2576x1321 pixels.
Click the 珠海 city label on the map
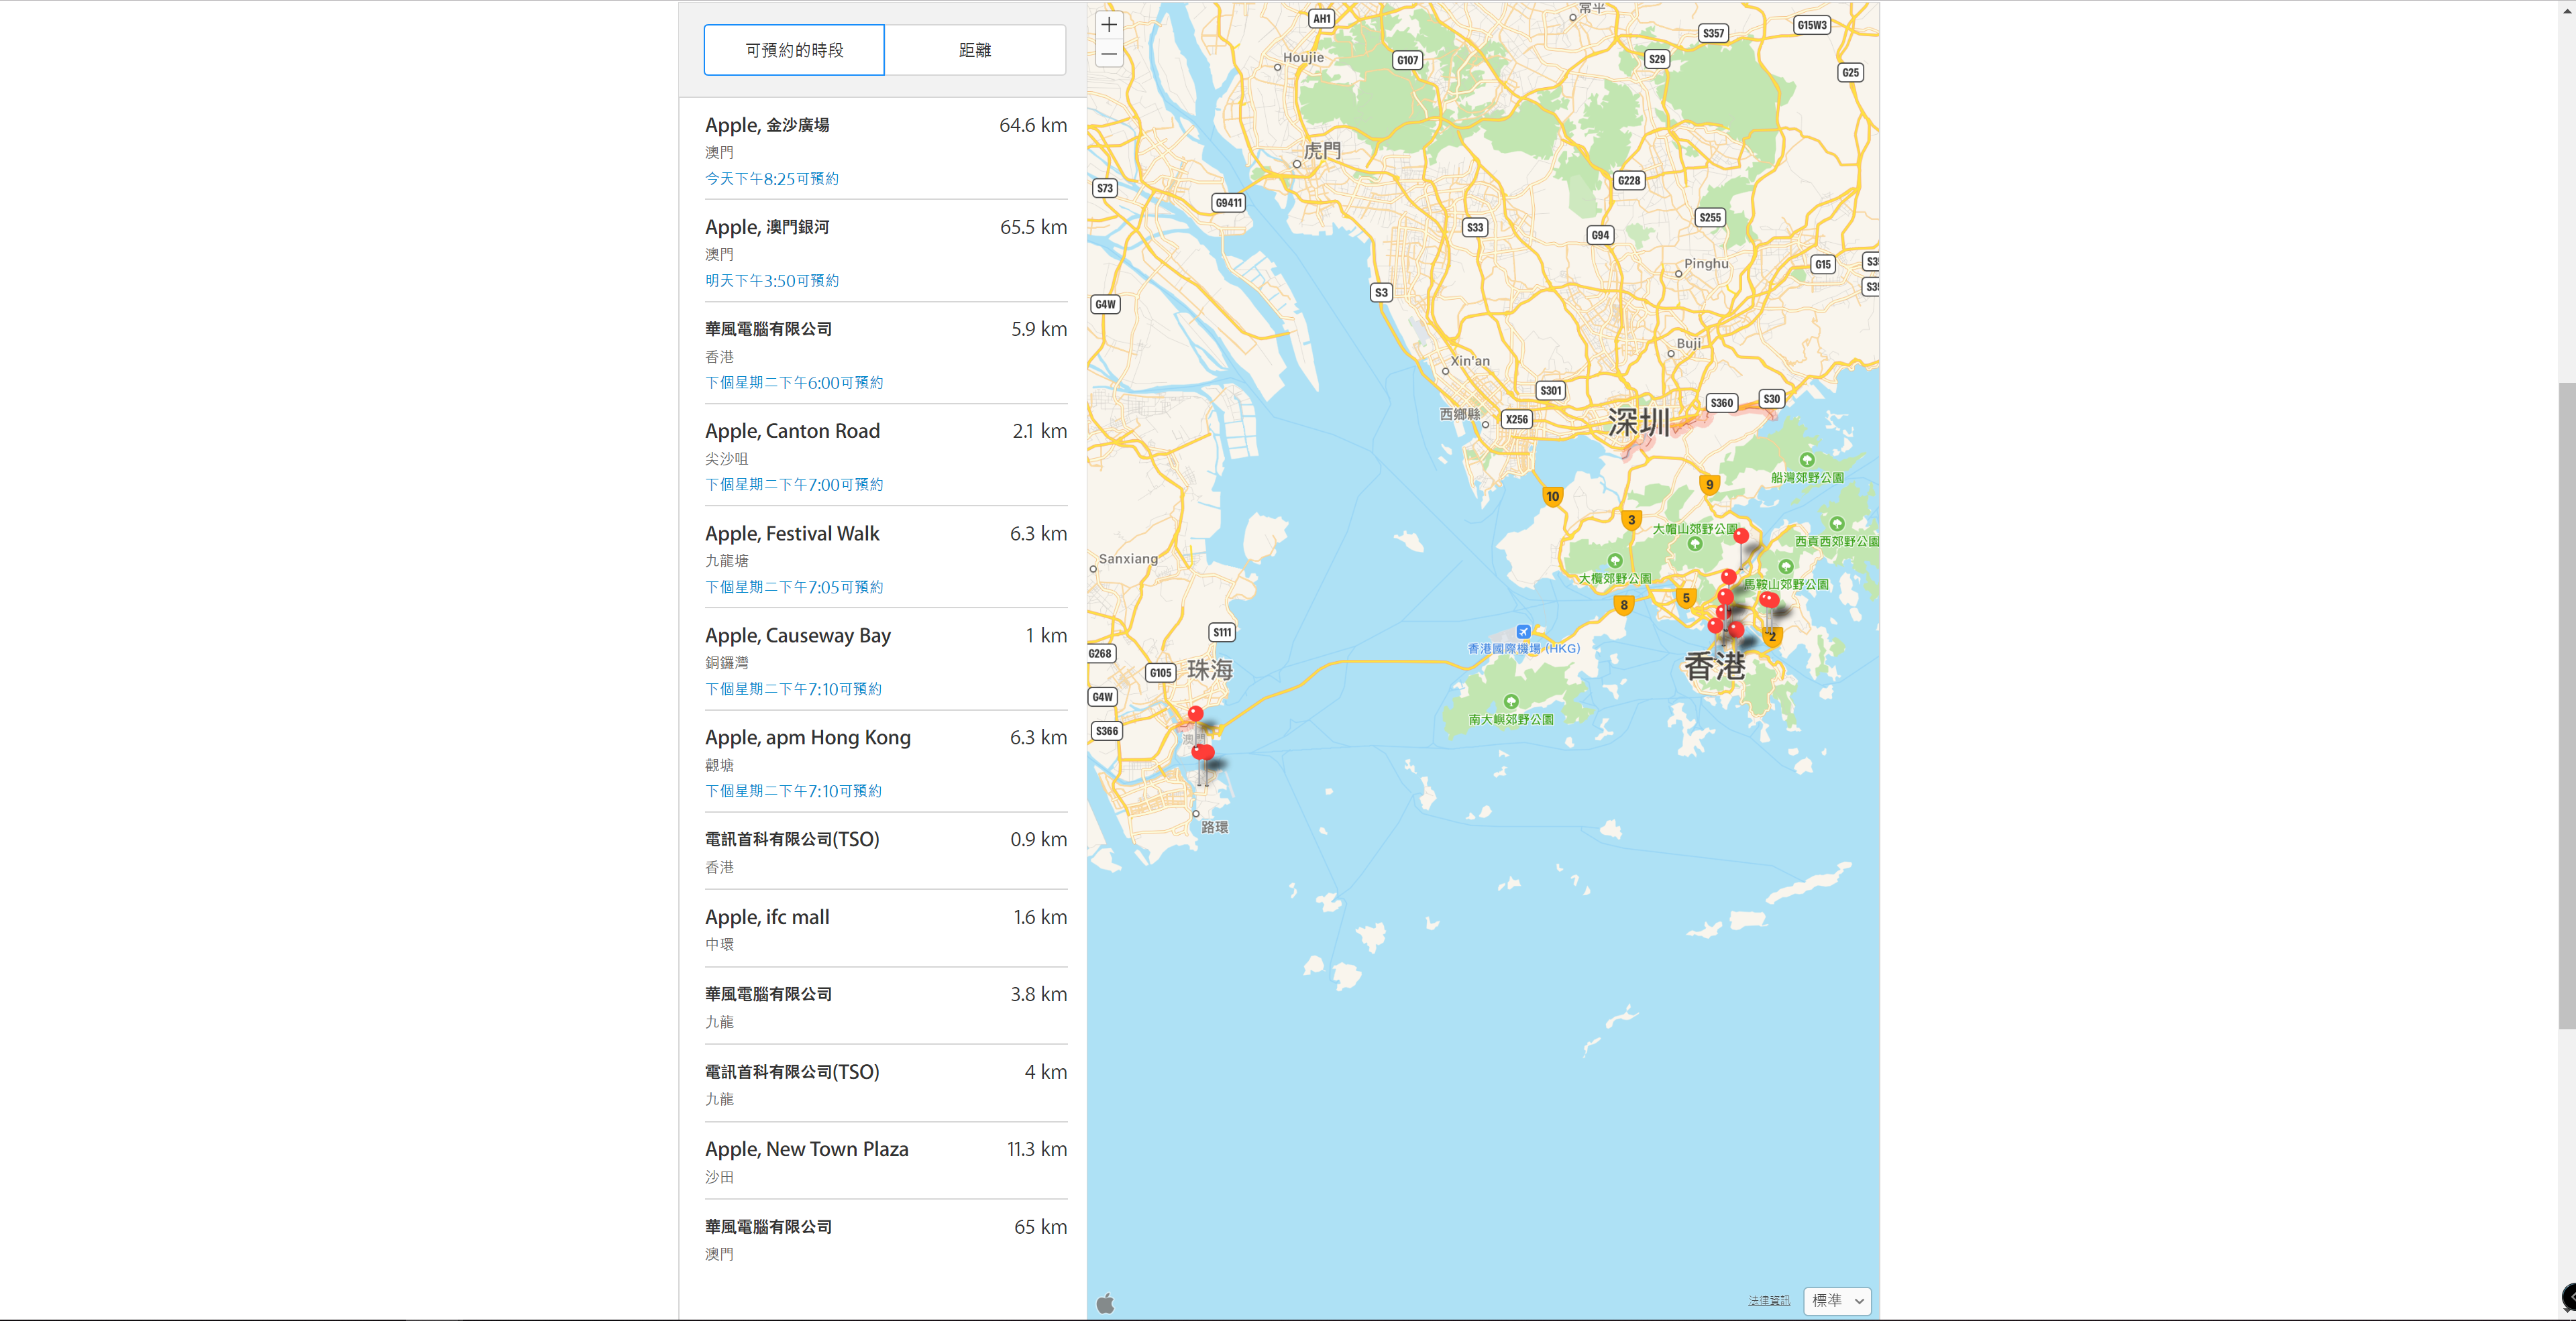[x=1210, y=669]
